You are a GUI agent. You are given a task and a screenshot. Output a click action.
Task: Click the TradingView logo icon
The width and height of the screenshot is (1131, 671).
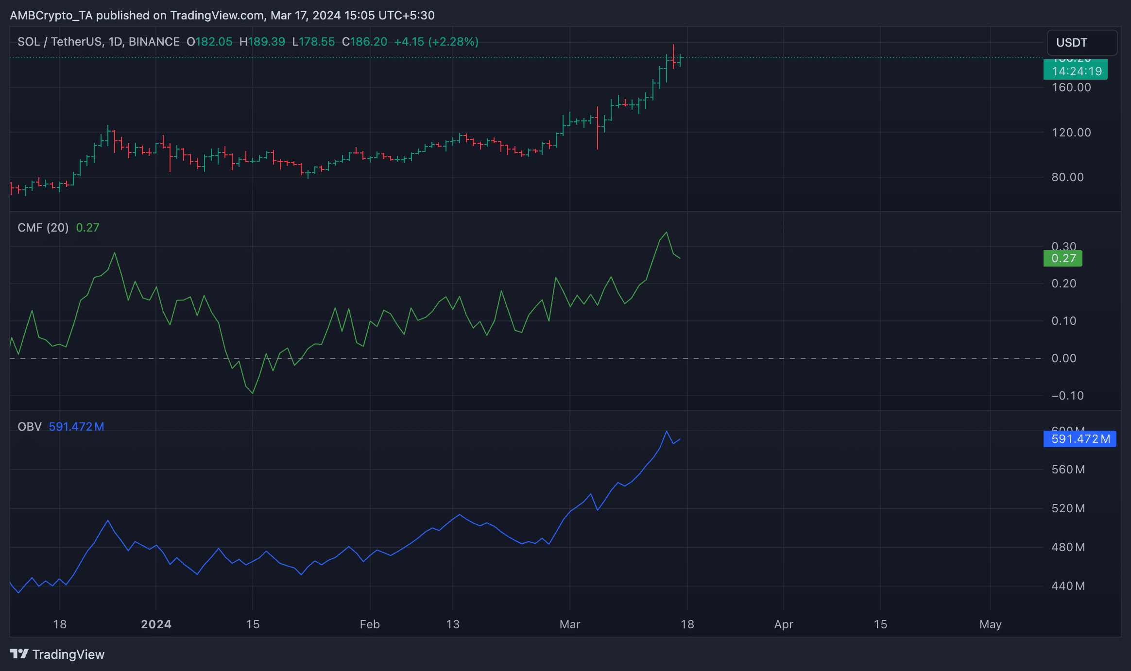pyautogui.click(x=19, y=654)
